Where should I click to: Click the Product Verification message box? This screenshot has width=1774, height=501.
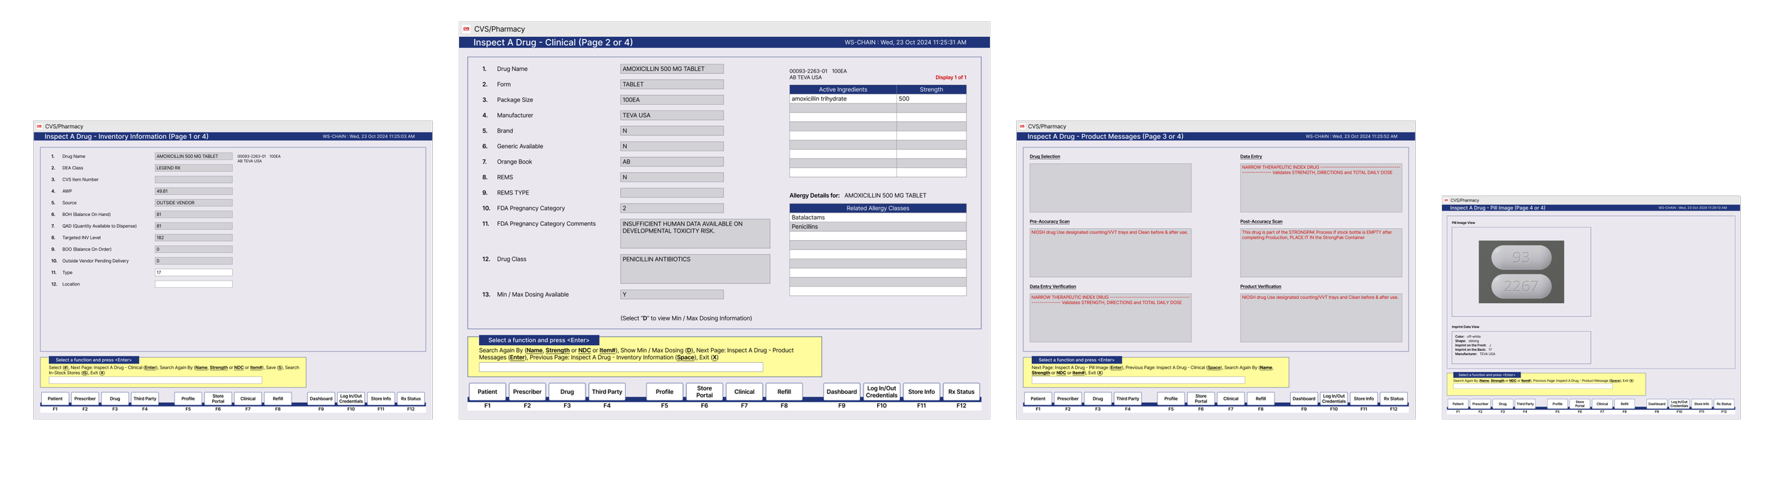tap(1321, 317)
